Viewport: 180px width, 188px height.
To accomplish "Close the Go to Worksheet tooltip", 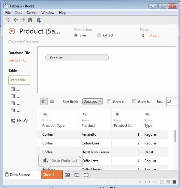I will (80, 157).
